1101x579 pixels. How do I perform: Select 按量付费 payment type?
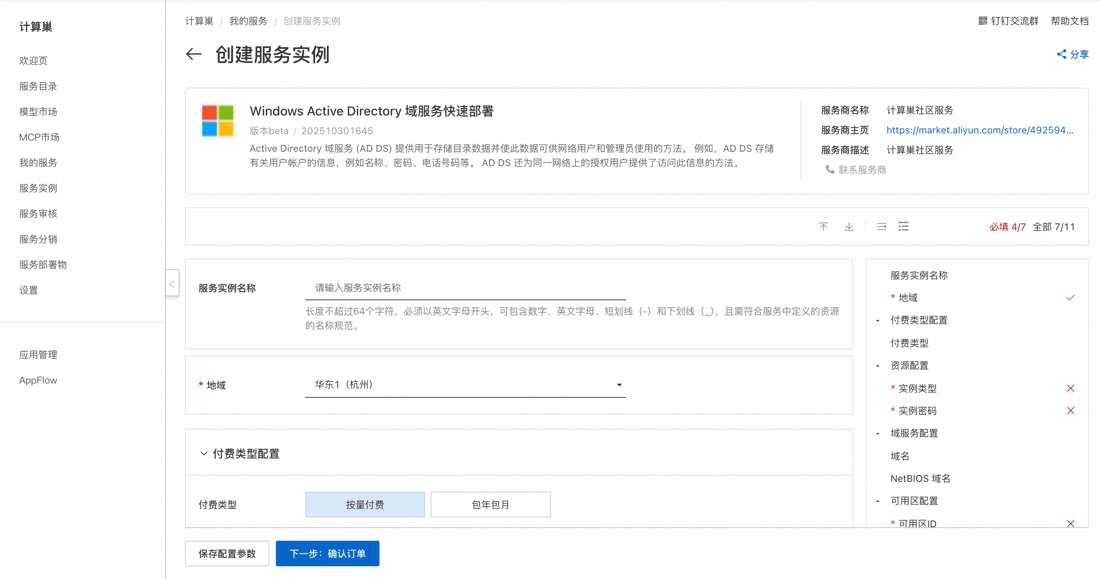click(365, 504)
